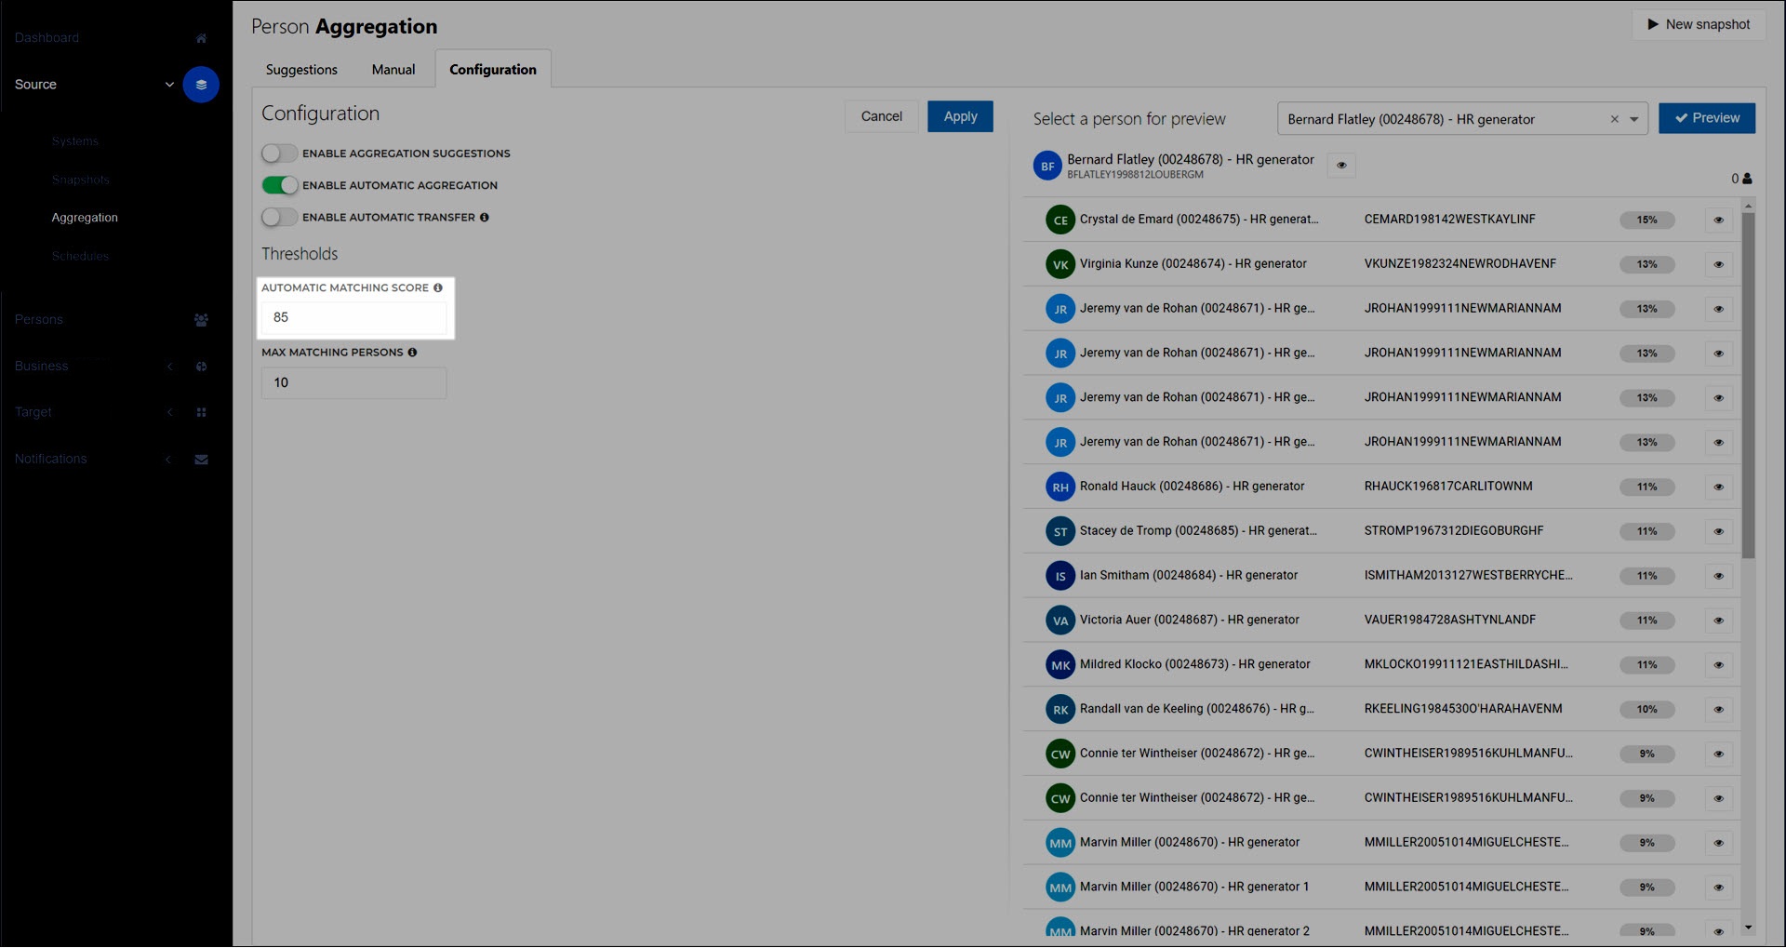Open the Persons group icon
The width and height of the screenshot is (1786, 948).
(201, 320)
